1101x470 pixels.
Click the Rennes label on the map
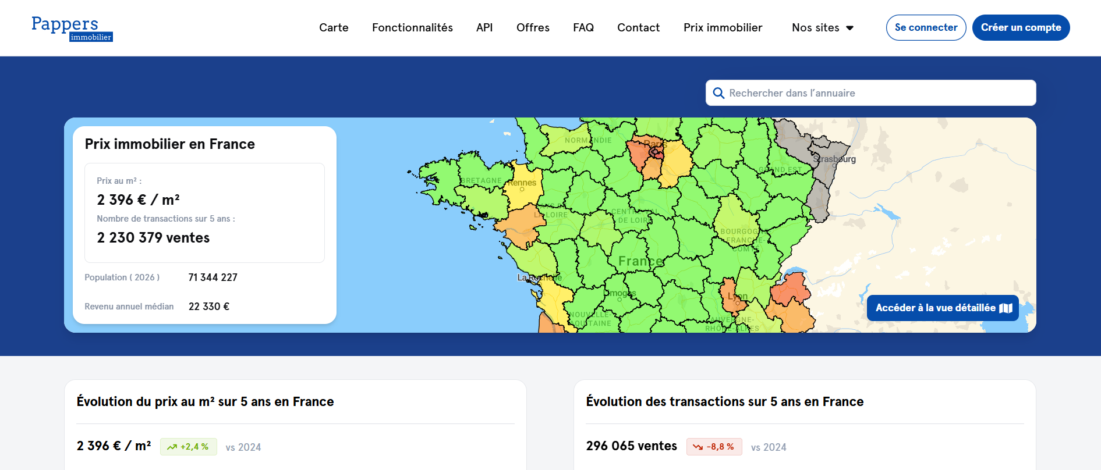click(x=522, y=183)
